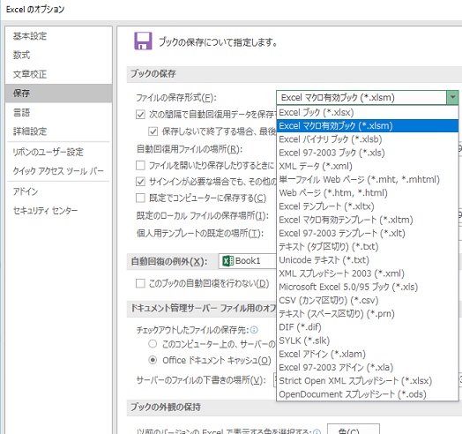Image resolution: width=462 pixels, height=434 pixels.
Task: Choose XML スプレッドシート 2003 (*.xml) option
Action: (368, 273)
